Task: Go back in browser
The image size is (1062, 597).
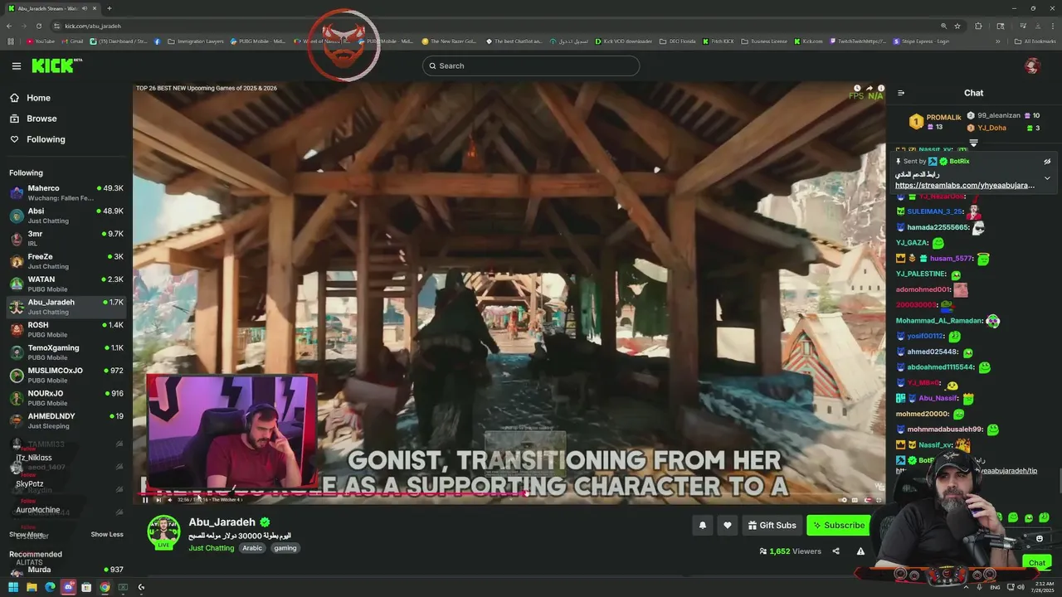Action: tap(10, 26)
